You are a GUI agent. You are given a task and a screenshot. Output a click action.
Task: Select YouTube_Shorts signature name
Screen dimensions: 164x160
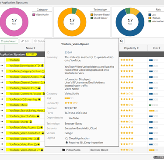click(19, 122)
